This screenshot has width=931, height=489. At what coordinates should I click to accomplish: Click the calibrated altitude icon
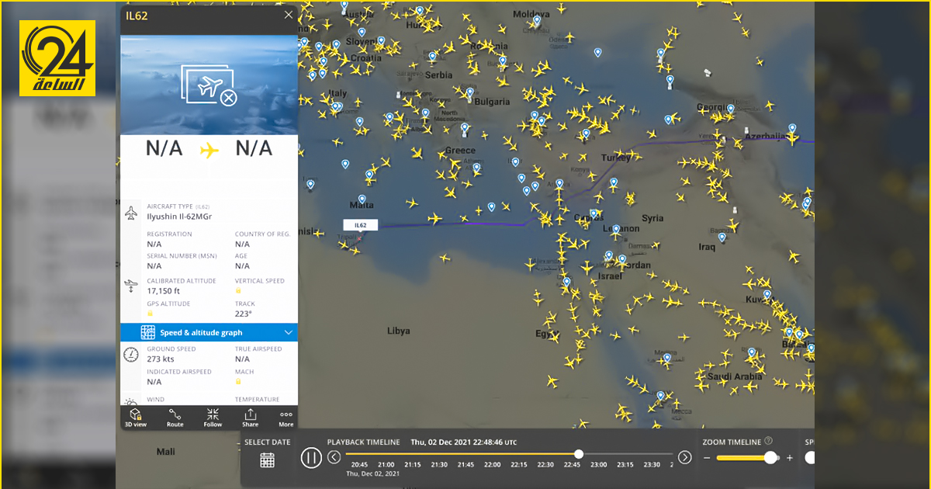pos(131,286)
